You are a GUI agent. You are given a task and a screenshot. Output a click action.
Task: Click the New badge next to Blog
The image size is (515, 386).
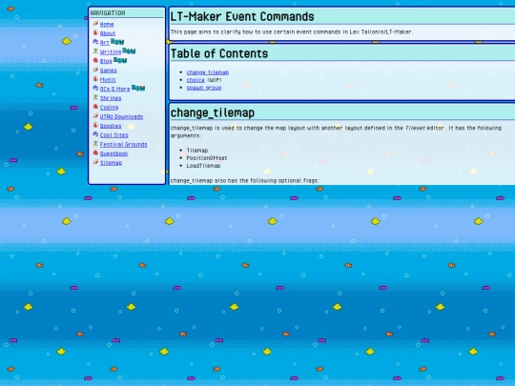coord(120,60)
